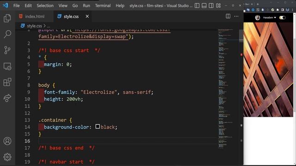The image size is (296, 166).
Task: Open the editor More Actions ellipsis
Action: click(x=236, y=16)
